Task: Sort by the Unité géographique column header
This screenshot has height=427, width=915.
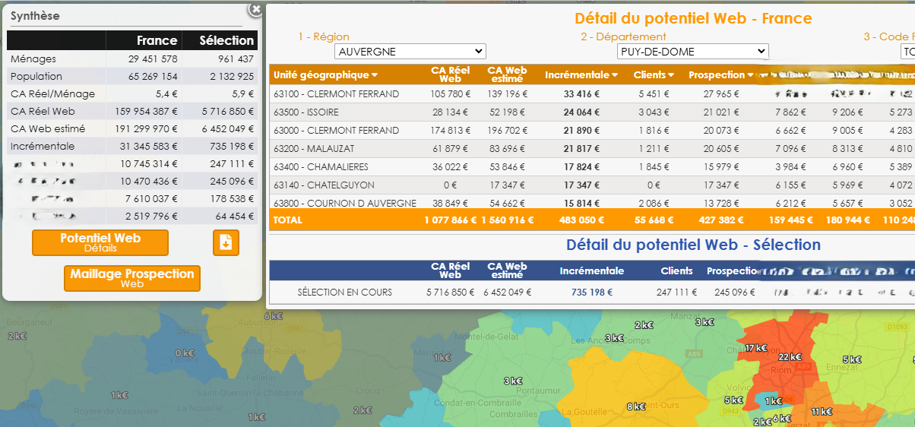Action: (325, 75)
